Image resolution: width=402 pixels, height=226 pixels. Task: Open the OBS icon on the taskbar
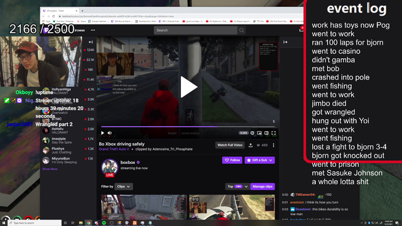[112, 223]
